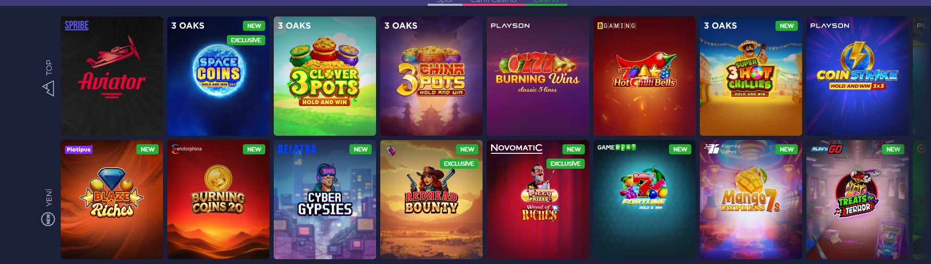
Task: Open Blaze of Riches by Platipus
Action: pyautogui.click(x=112, y=200)
